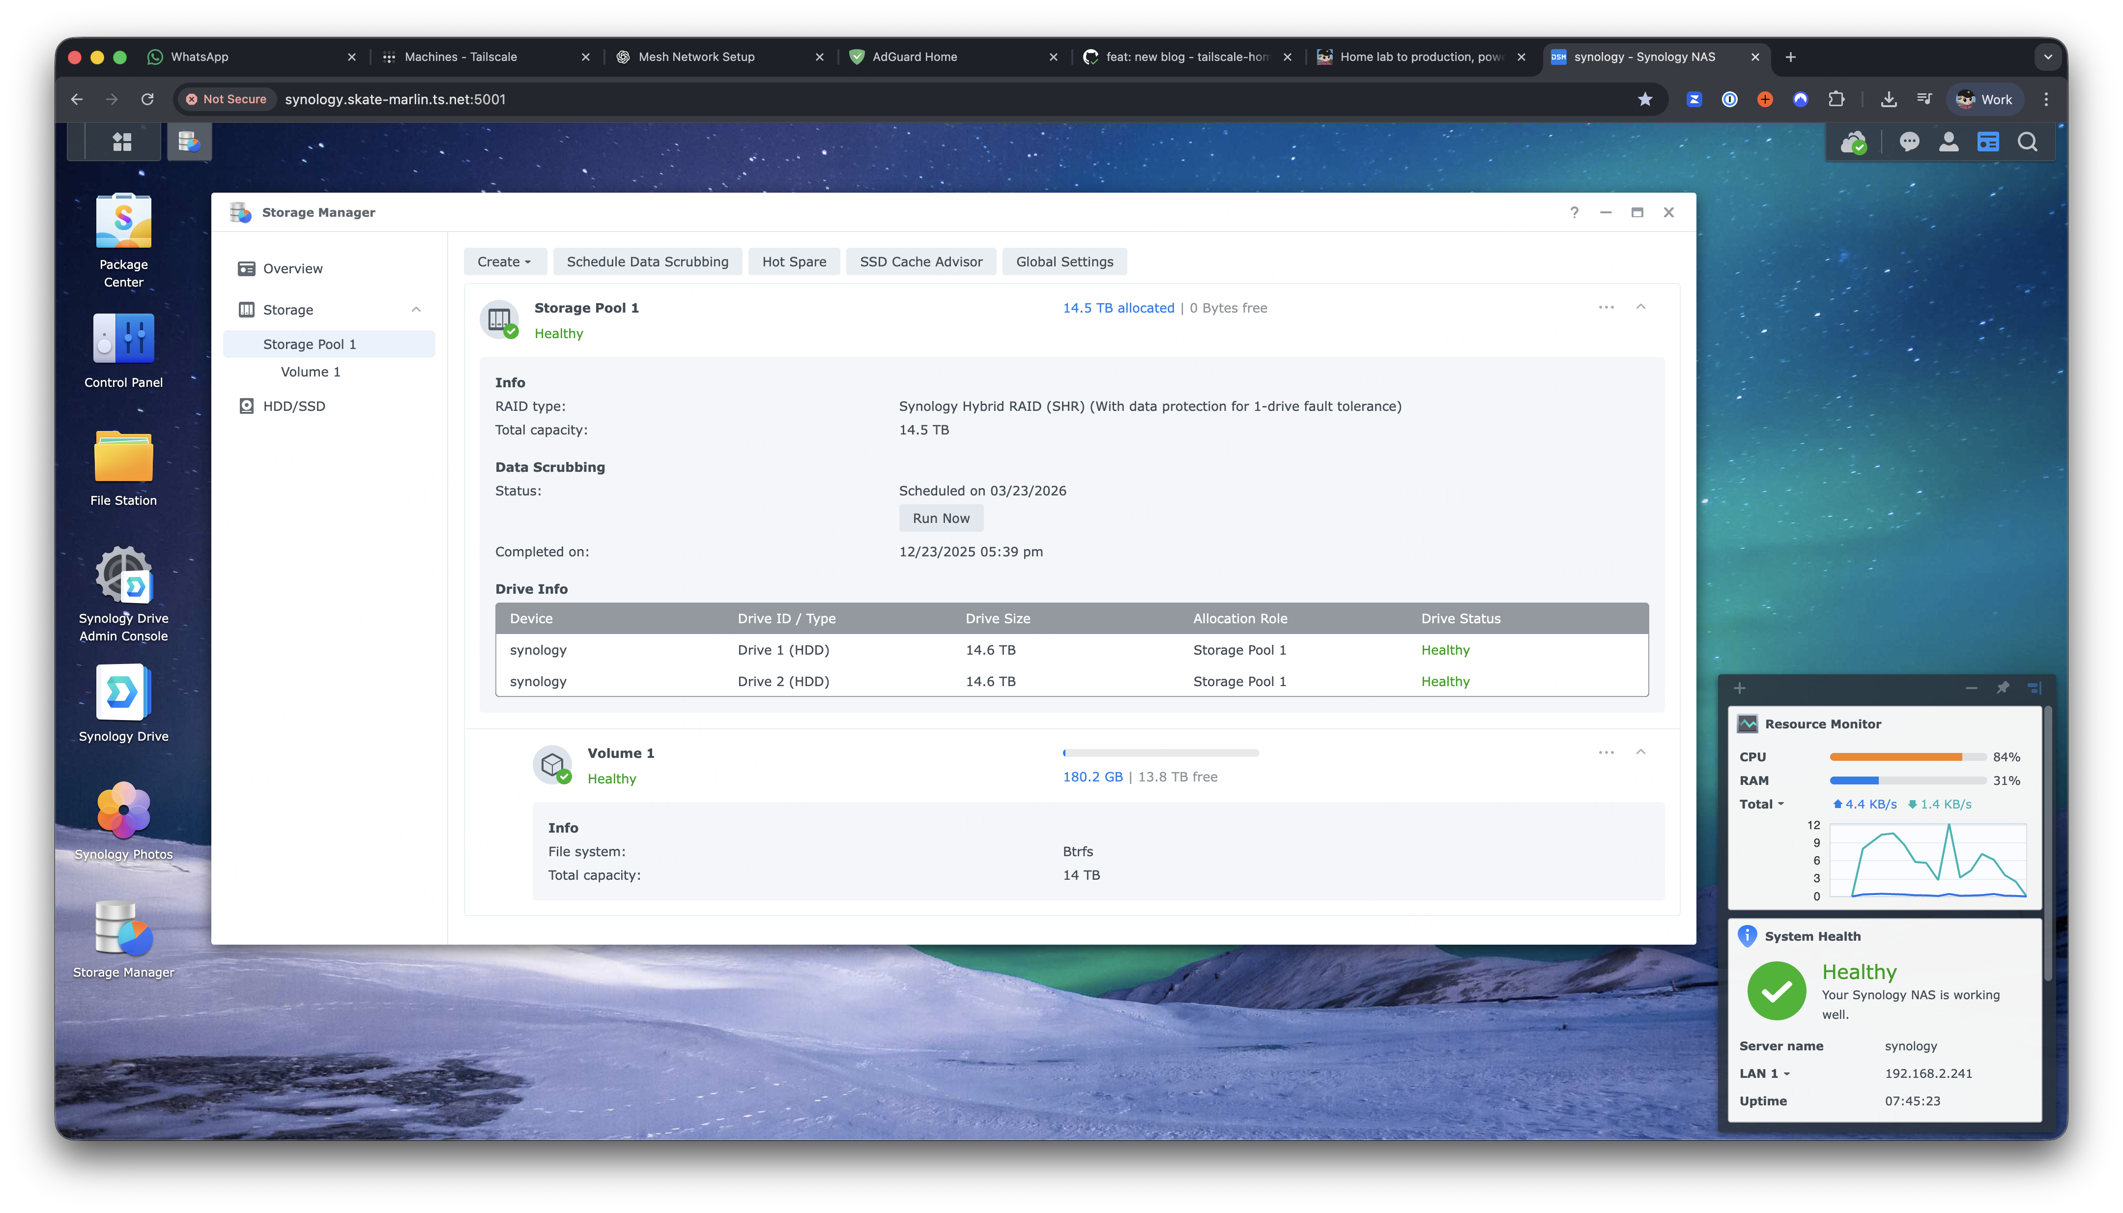This screenshot has width=2123, height=1213.
Task: Collapse the Storage section in sidebar
Action: [416, 310]
